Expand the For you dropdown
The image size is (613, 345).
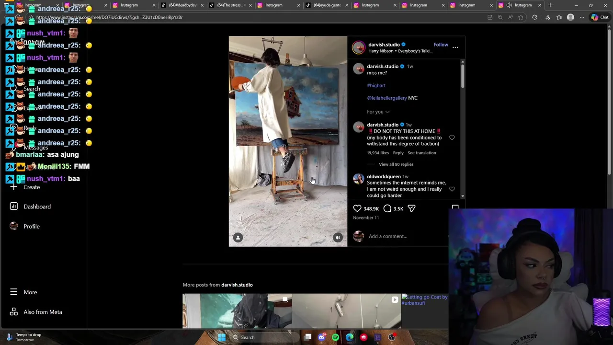point(378,112)
